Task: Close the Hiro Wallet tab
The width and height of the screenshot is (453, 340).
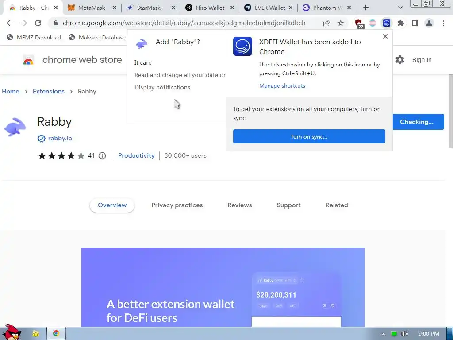Action: [x=232, y=8]
